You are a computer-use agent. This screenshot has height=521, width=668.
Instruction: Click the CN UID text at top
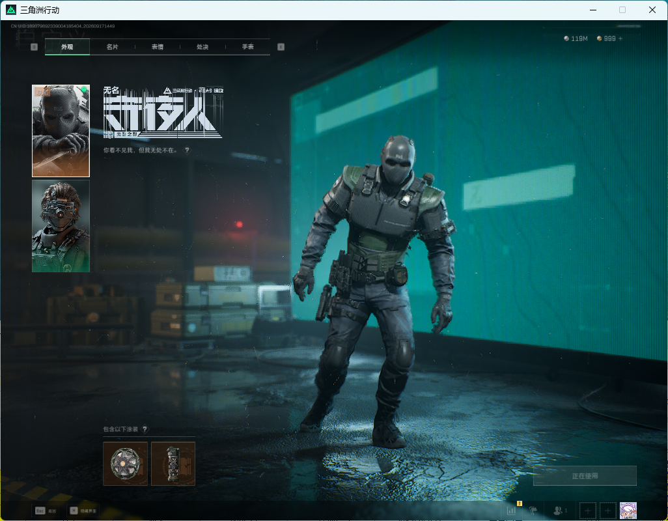(63, 26)
